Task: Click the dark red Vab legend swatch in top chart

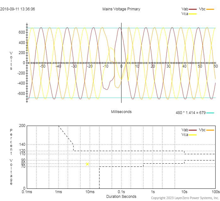Action: tap(193, 9)
